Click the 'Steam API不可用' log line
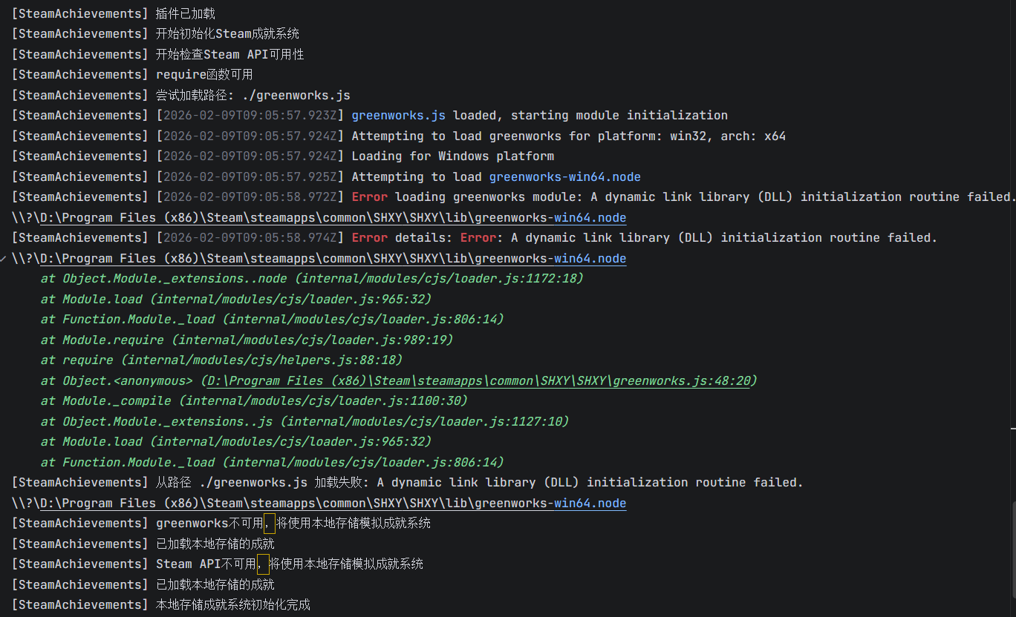 point(218,564)
